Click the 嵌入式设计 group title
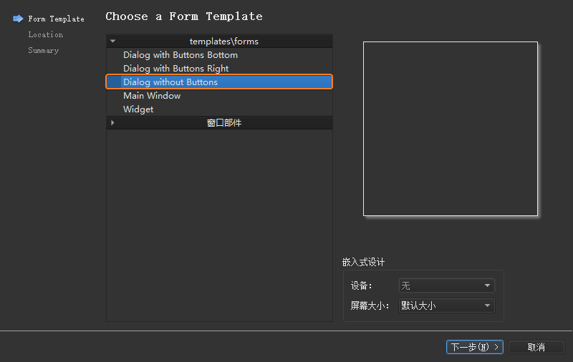 pos(363,263)
